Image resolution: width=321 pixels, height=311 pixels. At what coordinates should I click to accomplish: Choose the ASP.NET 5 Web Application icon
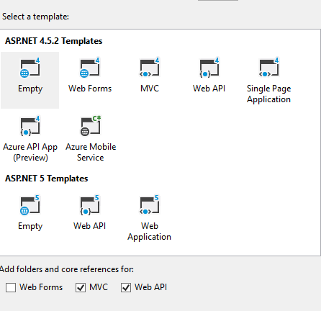pyautogui.click(x=150, y=205)
